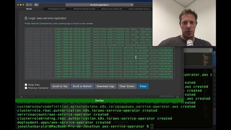The width and height of the screenshot is (231, 130).
Task: Click the vertical scrollbar of the log pane
Action: click(174, 63)
